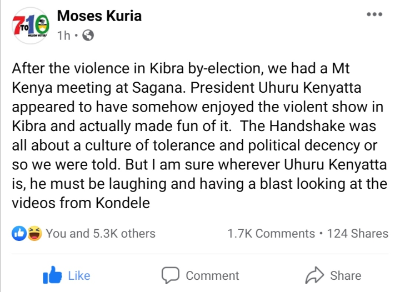Click the Like thumbs-up icon

(52, 275)
